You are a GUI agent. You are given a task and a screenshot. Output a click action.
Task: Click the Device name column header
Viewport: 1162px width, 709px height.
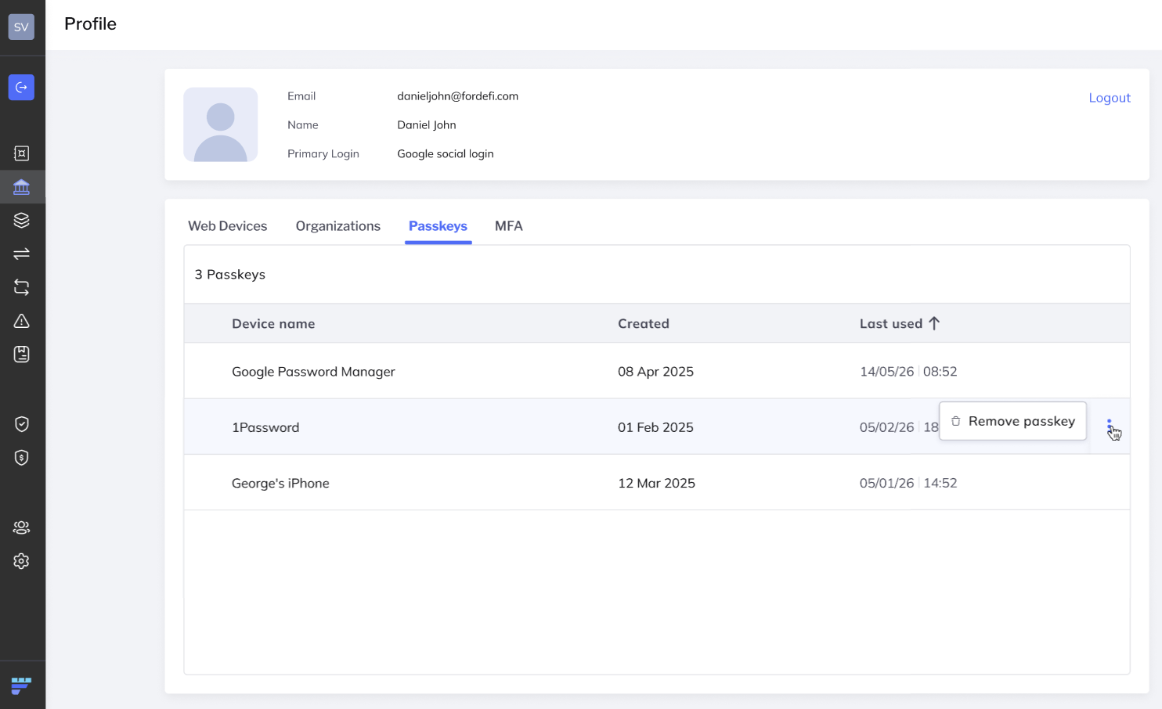[273, 324]
